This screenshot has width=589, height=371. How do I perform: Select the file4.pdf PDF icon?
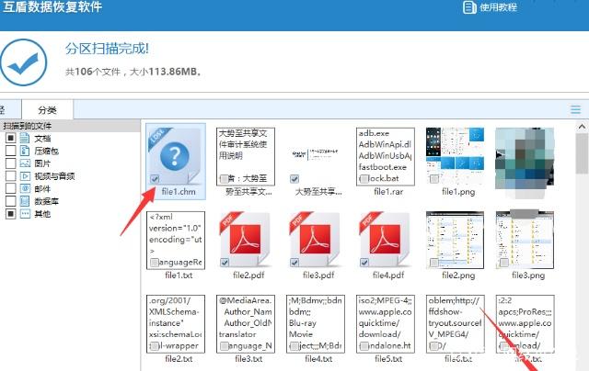(385, 240)
